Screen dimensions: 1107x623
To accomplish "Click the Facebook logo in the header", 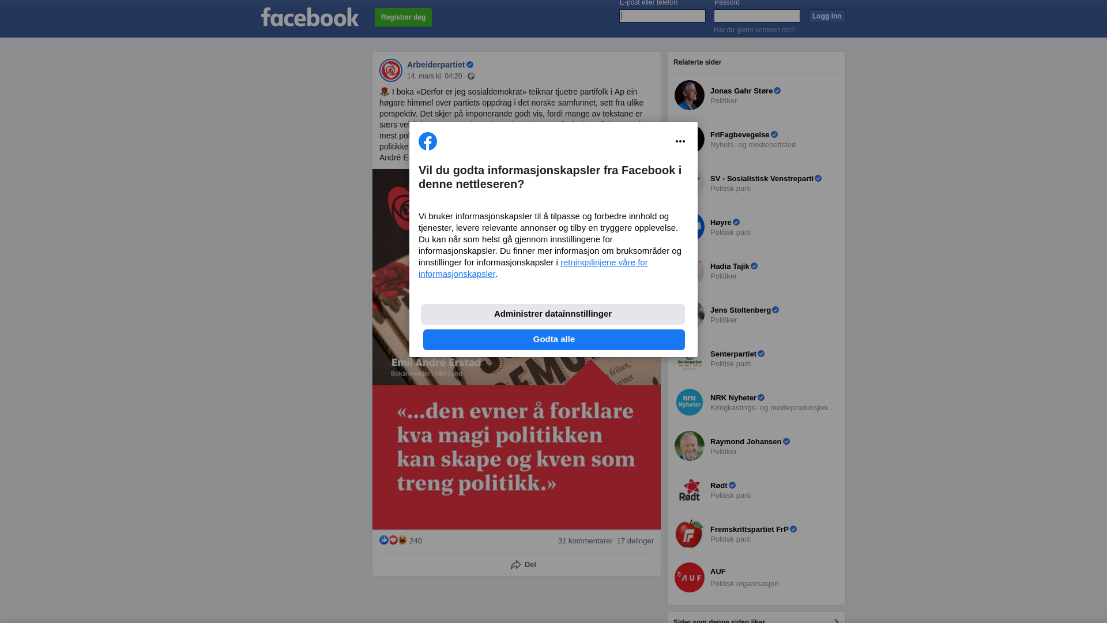I will coord(310,17).
